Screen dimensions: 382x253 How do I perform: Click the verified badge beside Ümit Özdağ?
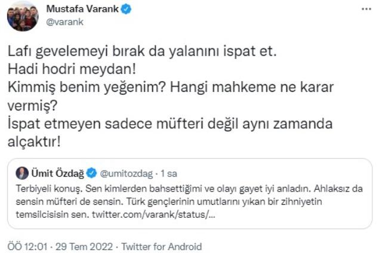coord(92,174)
